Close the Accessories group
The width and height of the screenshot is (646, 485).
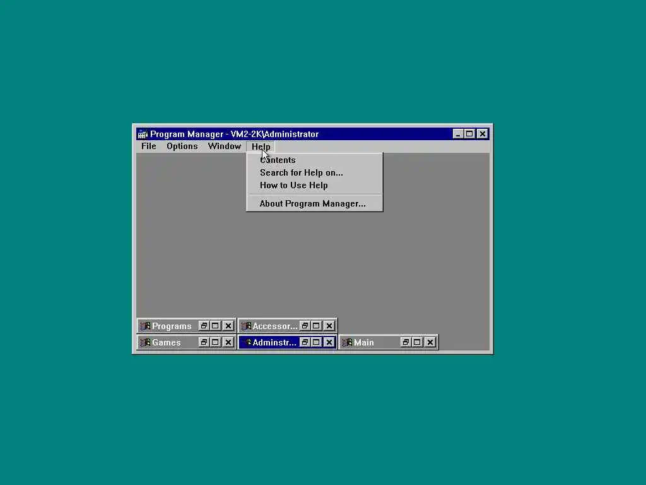[x=329, y=326]
